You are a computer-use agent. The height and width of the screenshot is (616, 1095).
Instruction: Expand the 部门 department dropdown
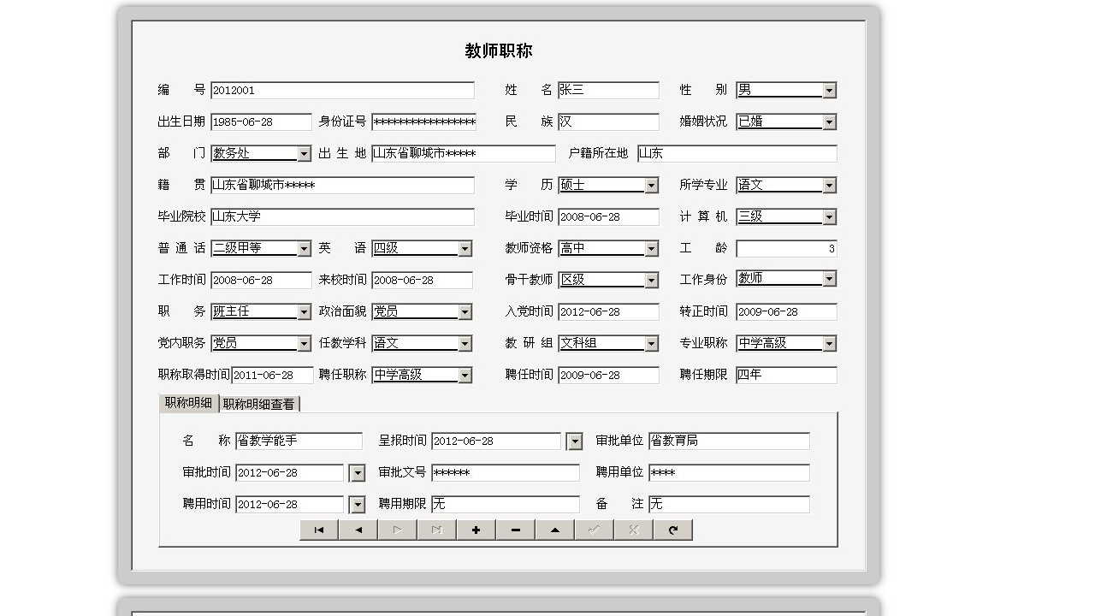305,153
